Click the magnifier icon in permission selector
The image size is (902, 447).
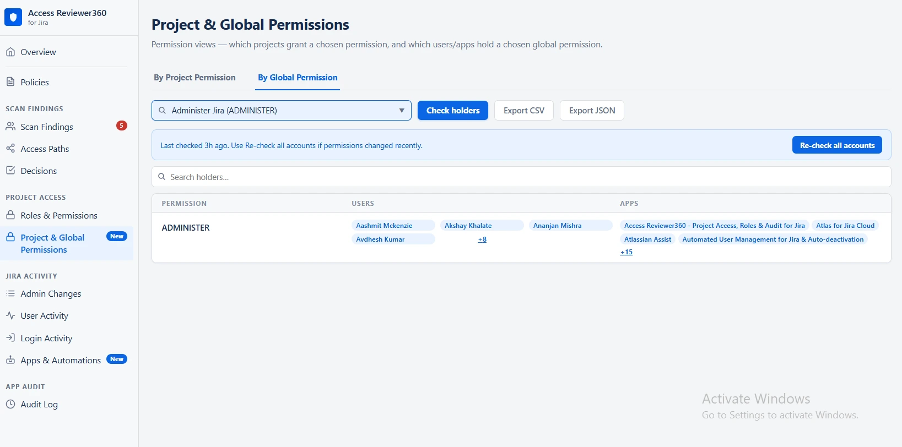click(x=163, y=110)
